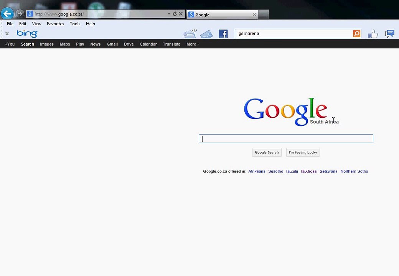Switch Google language to Setswana

pyautogui.click(x=328, y=171)
